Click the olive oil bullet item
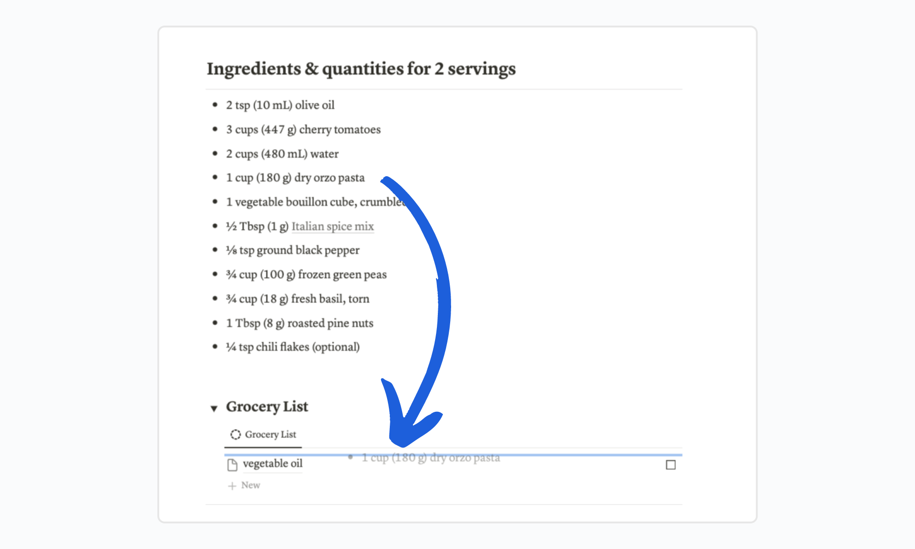The width and height of the screenshot is (915, 549). pyautogui.click(x=280, y=105)
